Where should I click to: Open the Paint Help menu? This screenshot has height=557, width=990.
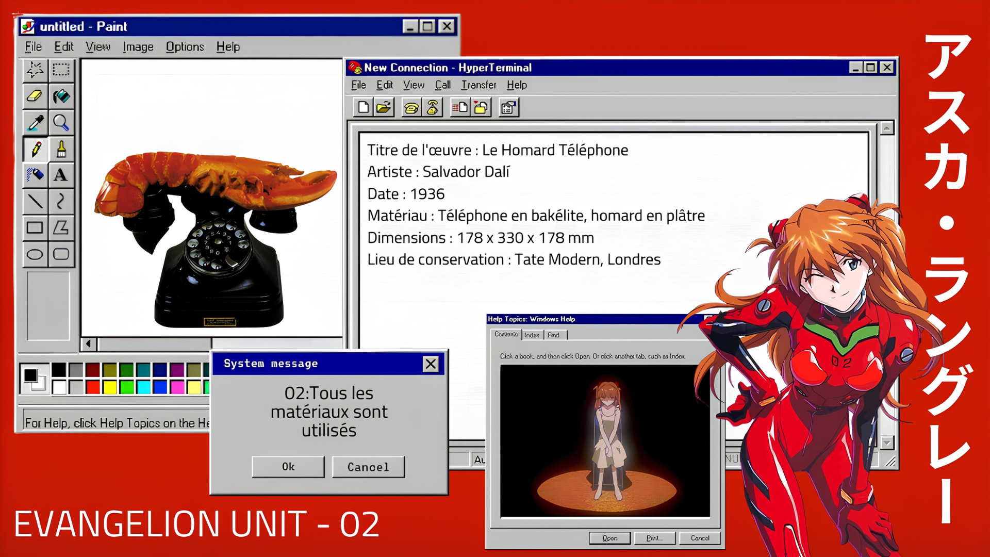point(228,47)
